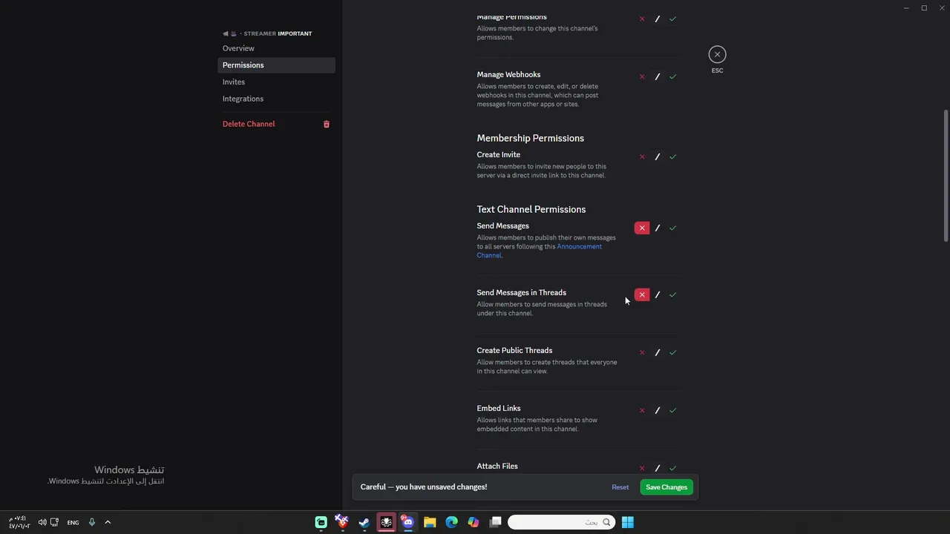Open Steam from the taskbar
Screen dimensions: 950x534
(364, 522)
